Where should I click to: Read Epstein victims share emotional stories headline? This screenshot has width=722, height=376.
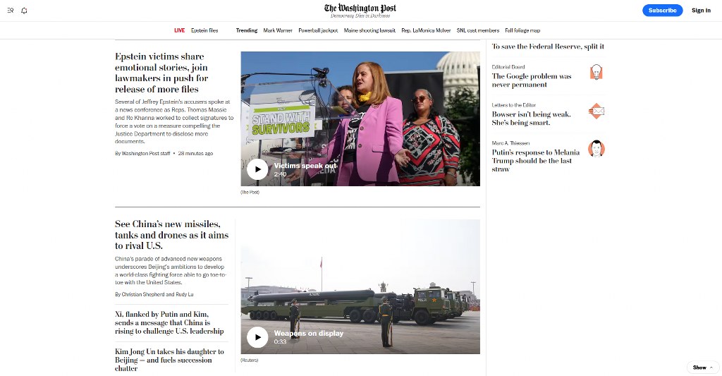coord(161,73)
